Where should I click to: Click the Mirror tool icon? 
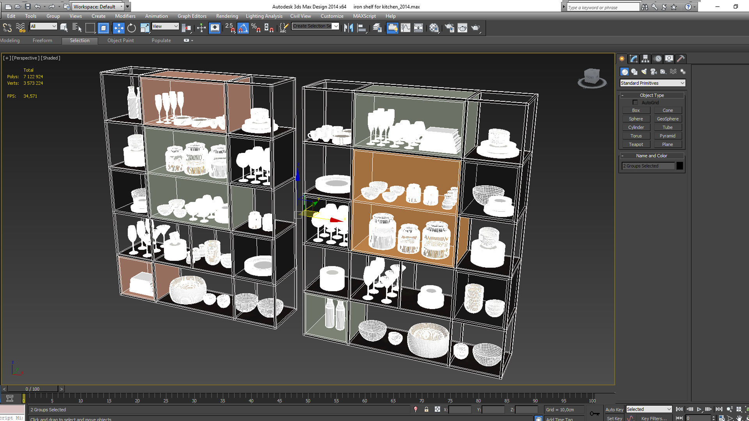coord(348,28)
